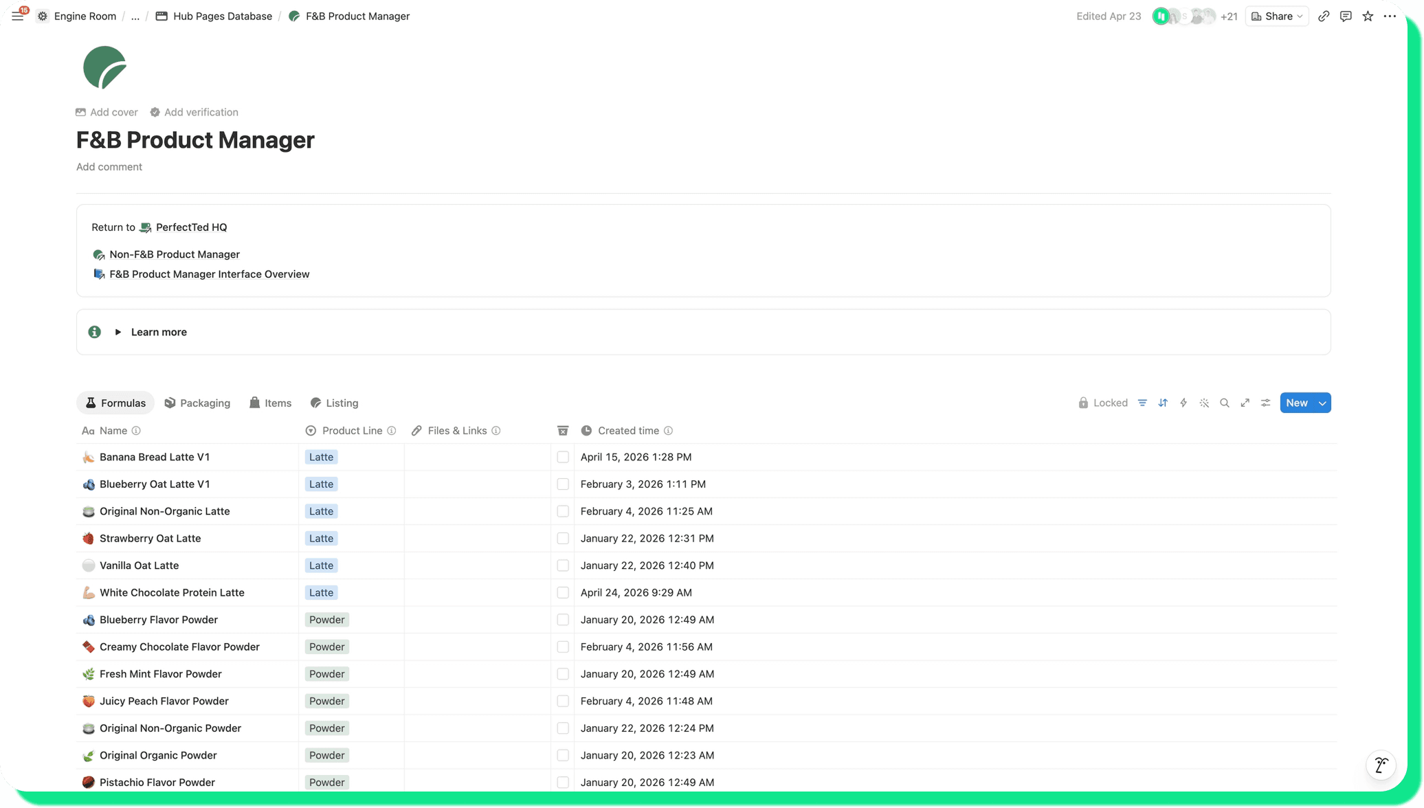Switch to the Listing tab
The image size is (1424, 808).
point(334,403)
